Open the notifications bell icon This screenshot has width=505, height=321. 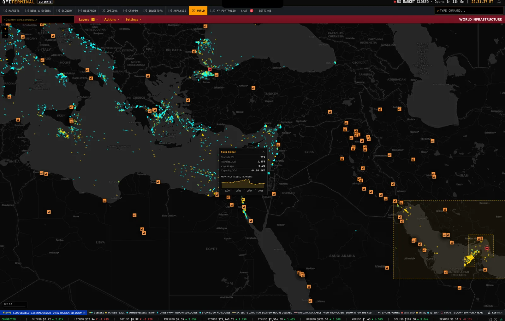click(x=499, y=2)
